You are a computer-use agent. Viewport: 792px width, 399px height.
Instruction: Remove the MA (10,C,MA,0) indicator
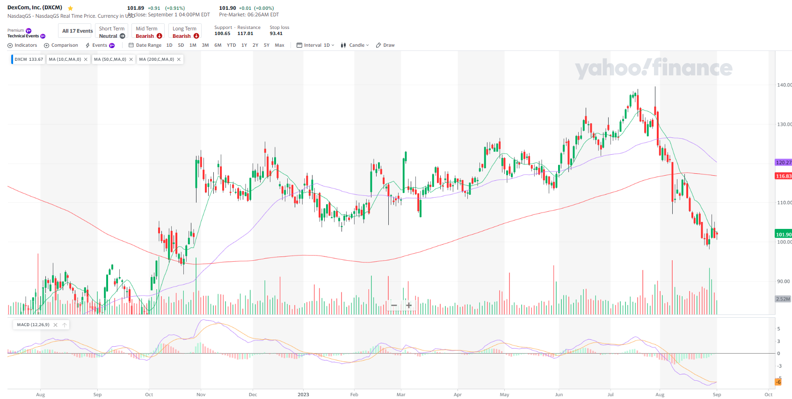(x=86, y=59)
